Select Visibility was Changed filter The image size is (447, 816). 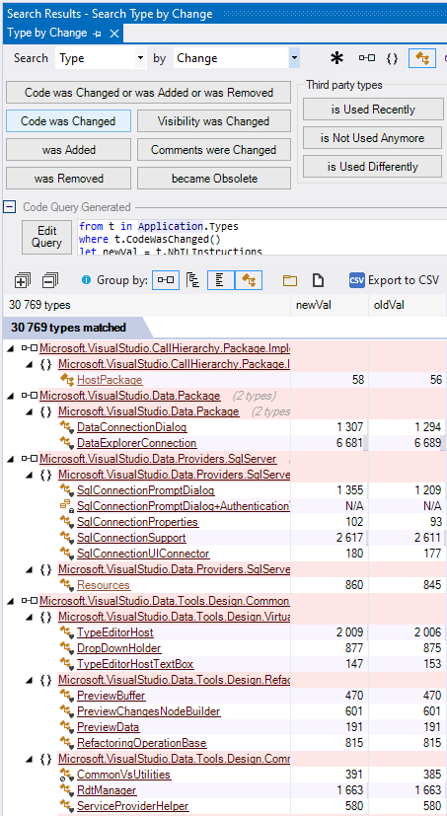pos(214,121)
